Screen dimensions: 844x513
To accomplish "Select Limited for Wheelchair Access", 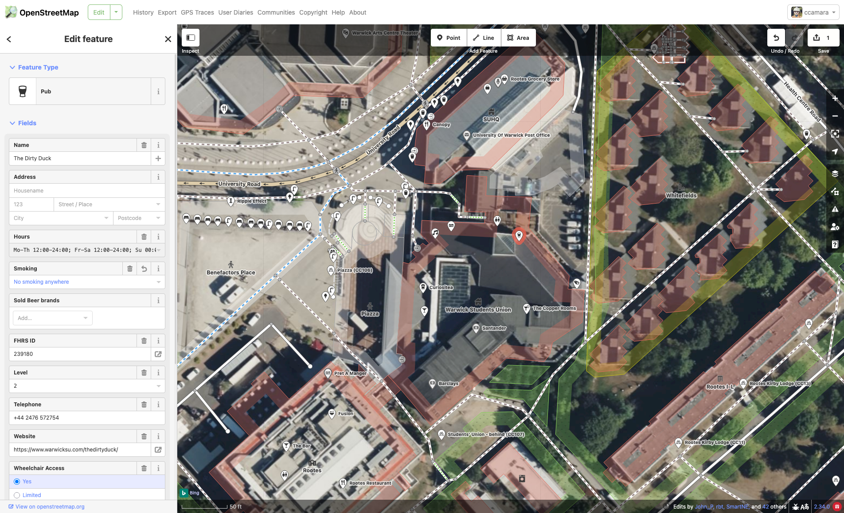I will point(17,495).
